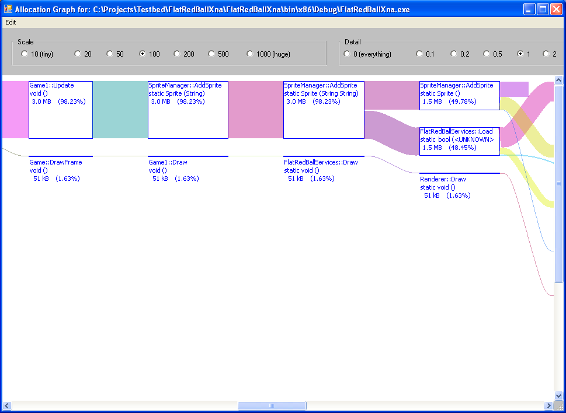Maximize the Allocation Graph window
This screenshot has width=566, height=413.
[543, 9]
